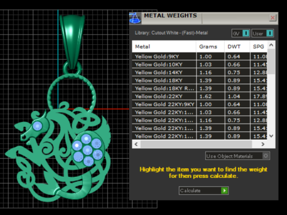Select the Yellow Gold 22KY:9KY row
Viewport: 287px width, 215px height.
pos(200,105)
